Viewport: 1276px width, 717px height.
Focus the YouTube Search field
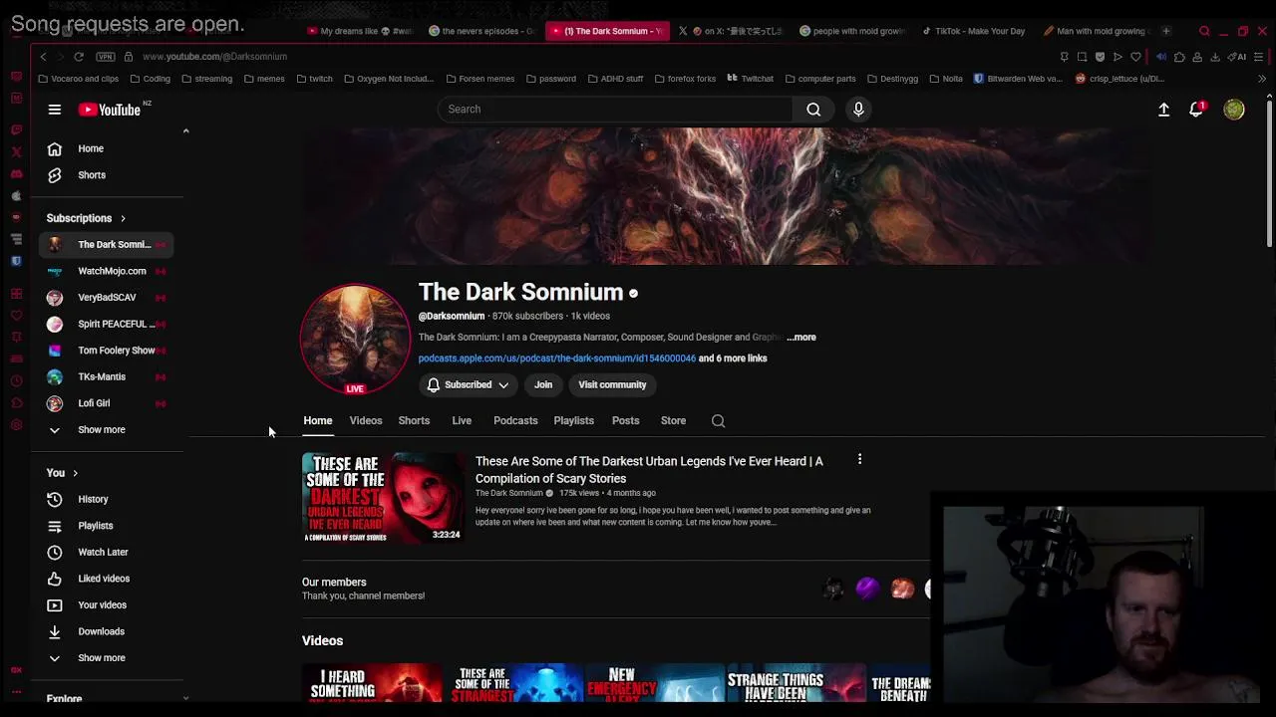click(x=615, y=110)
